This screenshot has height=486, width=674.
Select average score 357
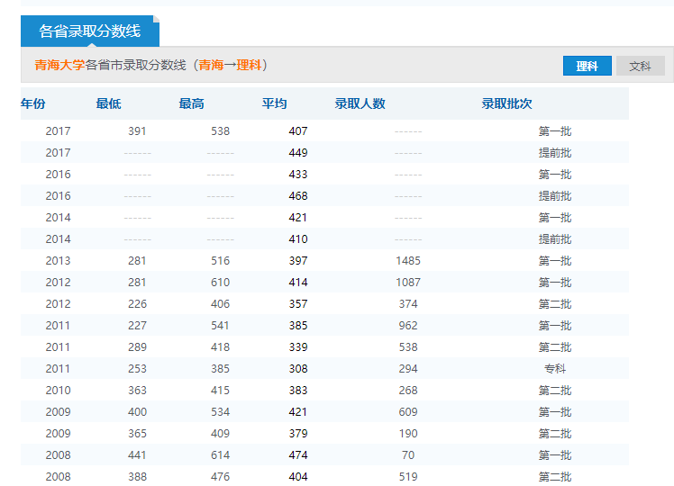tap(298, 304)
